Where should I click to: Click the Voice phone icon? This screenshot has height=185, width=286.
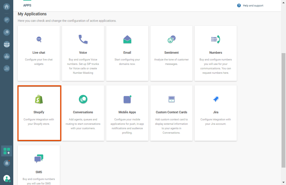coord(83,39)
